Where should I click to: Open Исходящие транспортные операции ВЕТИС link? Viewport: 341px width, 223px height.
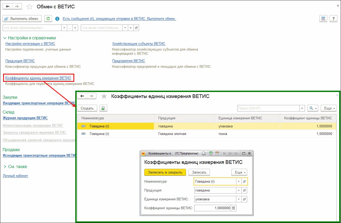point(39,155)
